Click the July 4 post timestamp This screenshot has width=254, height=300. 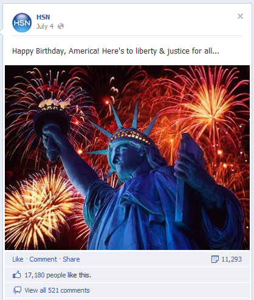(x=45, y=26)
